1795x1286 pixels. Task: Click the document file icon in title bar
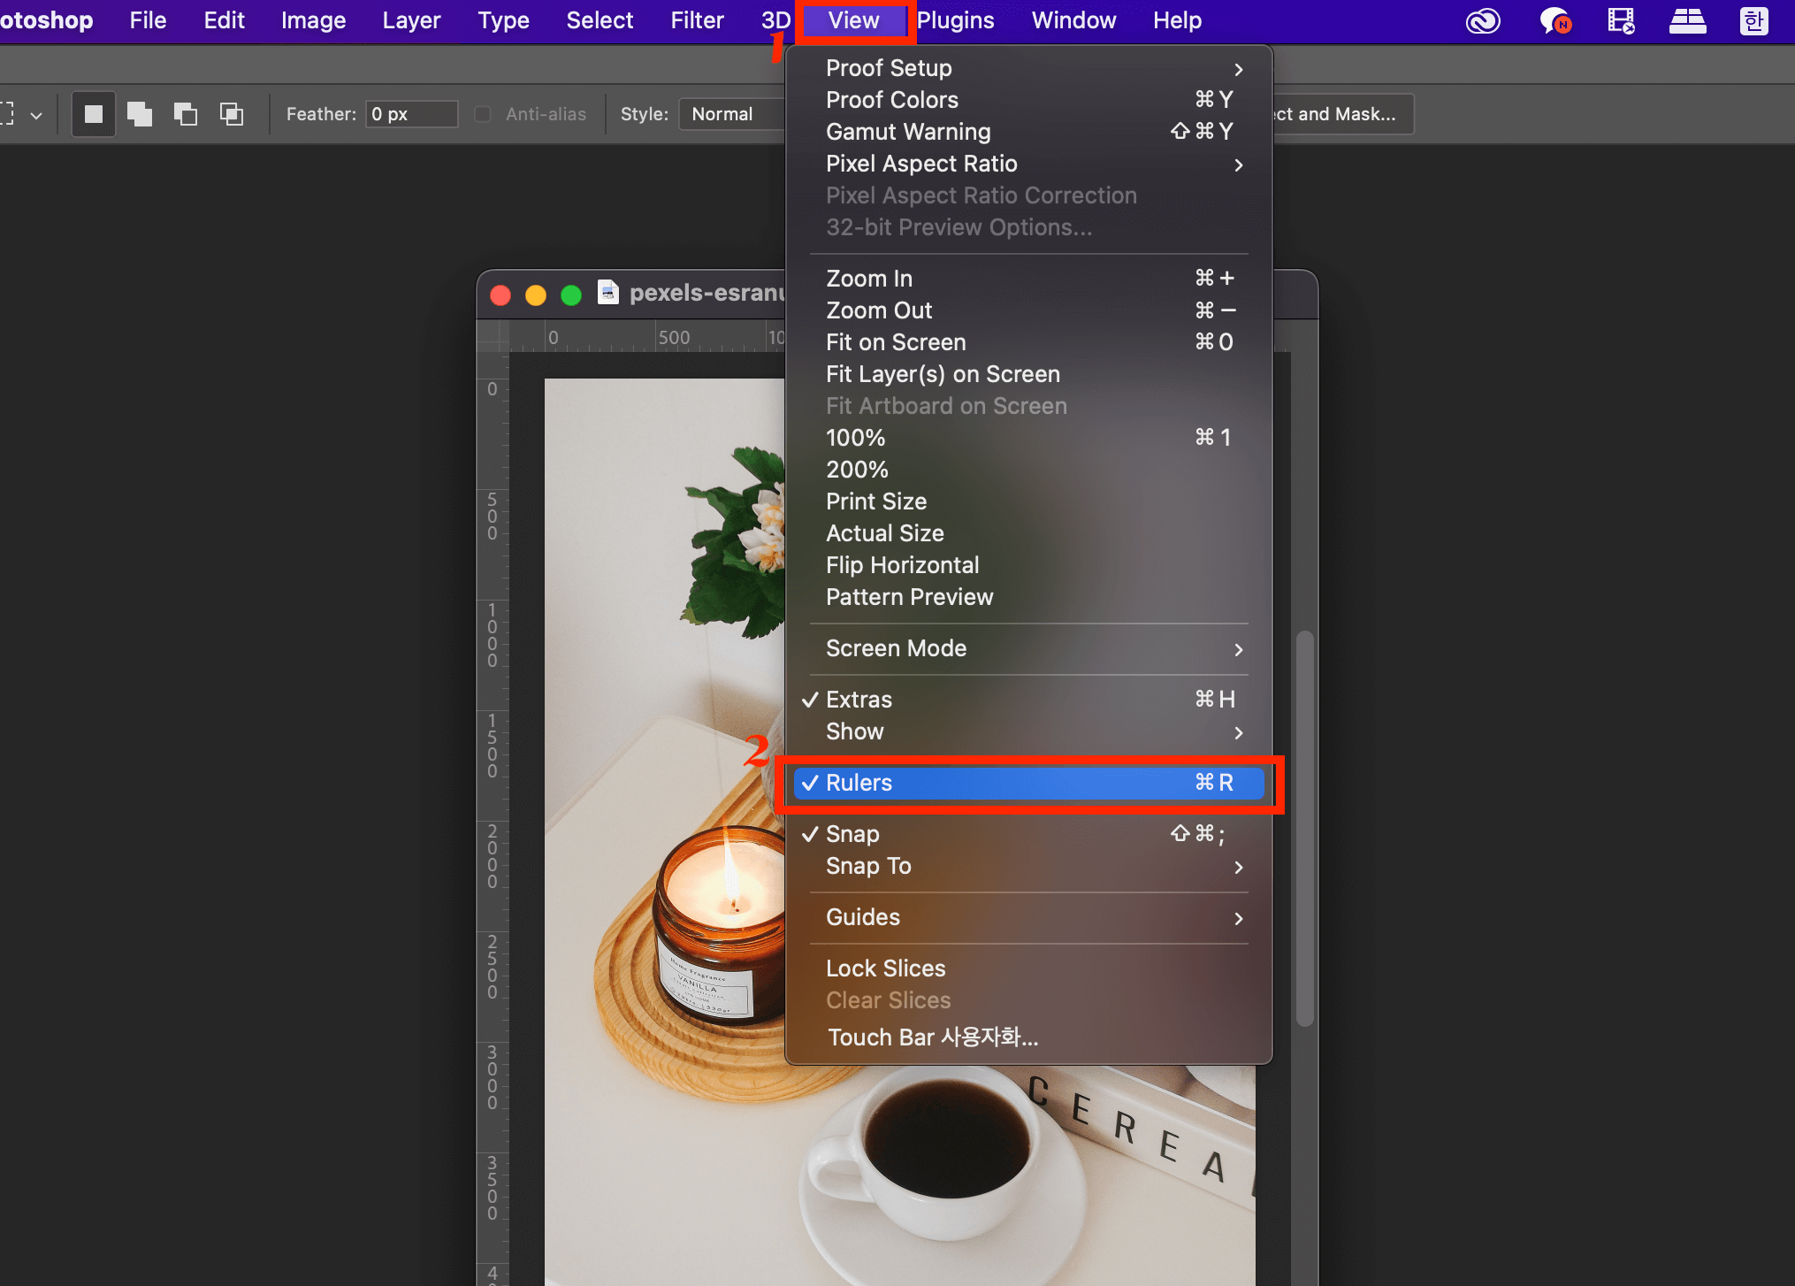[x=607, y=292]
